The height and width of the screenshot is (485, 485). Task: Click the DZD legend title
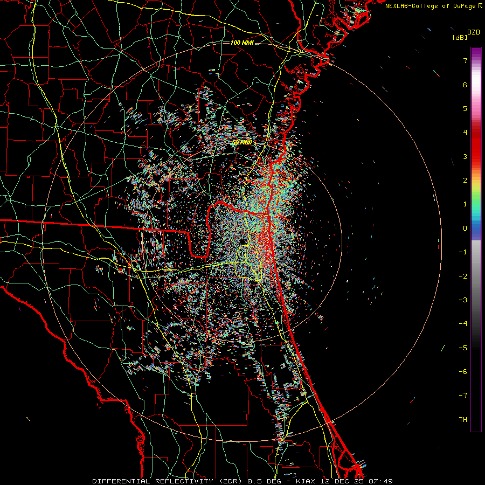click(x=474, y=32)
